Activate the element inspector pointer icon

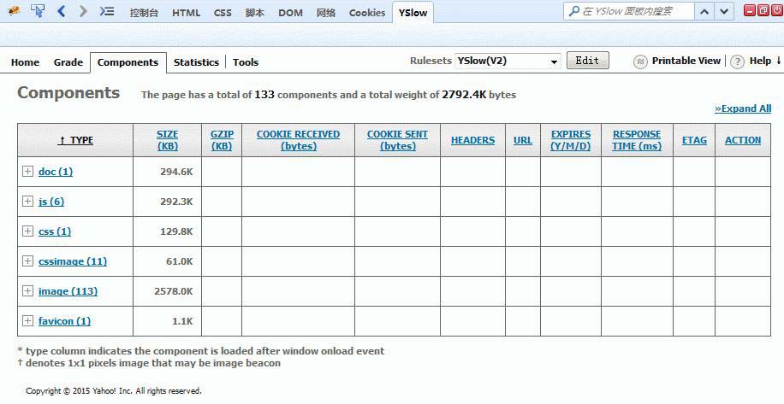coord(38,11)
